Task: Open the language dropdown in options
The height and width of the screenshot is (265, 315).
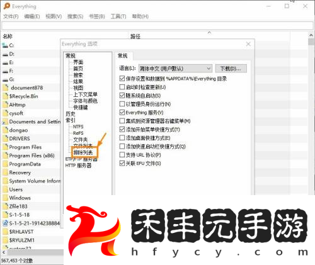Action: [175, 69]
